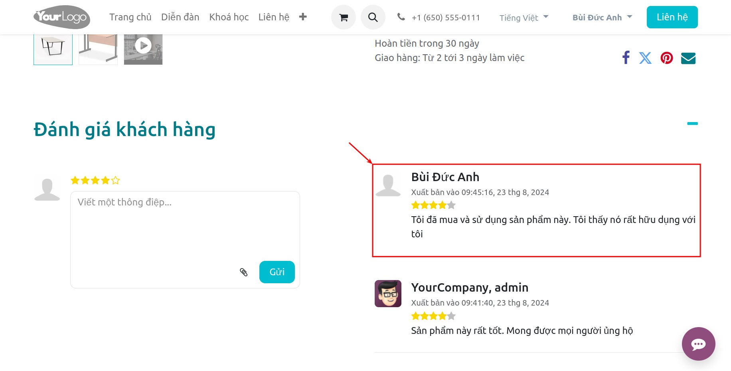
Task: Share the product on Pinterest
Action: pyautogui.click(x=667, y=58)
